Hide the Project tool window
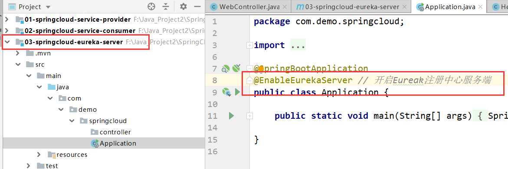Viewport: 508px width, 169px height. (x=197, y=6)
